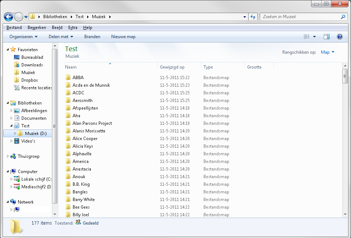Viewport: 351px width, 238px height.
Task: Click the search magnifier icon
Action: click(x=343, y=17)
